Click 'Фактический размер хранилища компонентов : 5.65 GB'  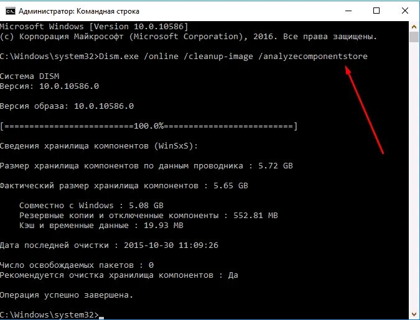tap(124, 186)
